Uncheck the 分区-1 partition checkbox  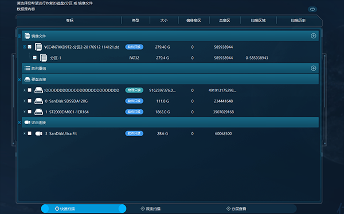(x=34, y=58)
